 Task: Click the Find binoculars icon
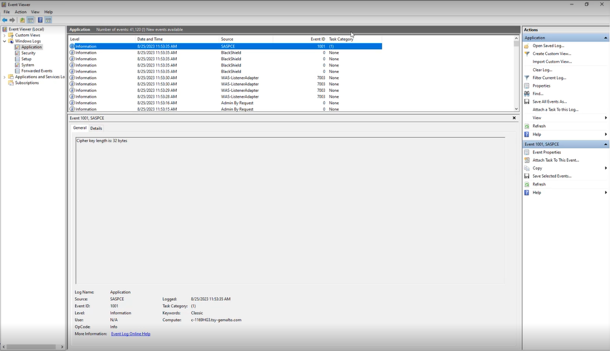527,94
